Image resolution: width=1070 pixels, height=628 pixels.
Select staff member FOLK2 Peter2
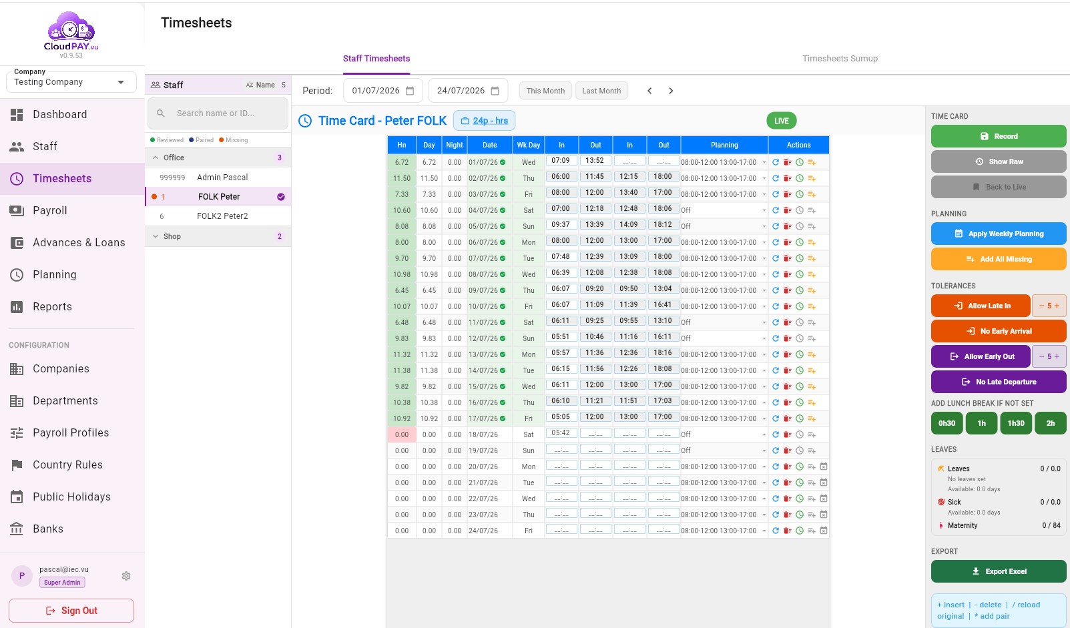(218, 216)
